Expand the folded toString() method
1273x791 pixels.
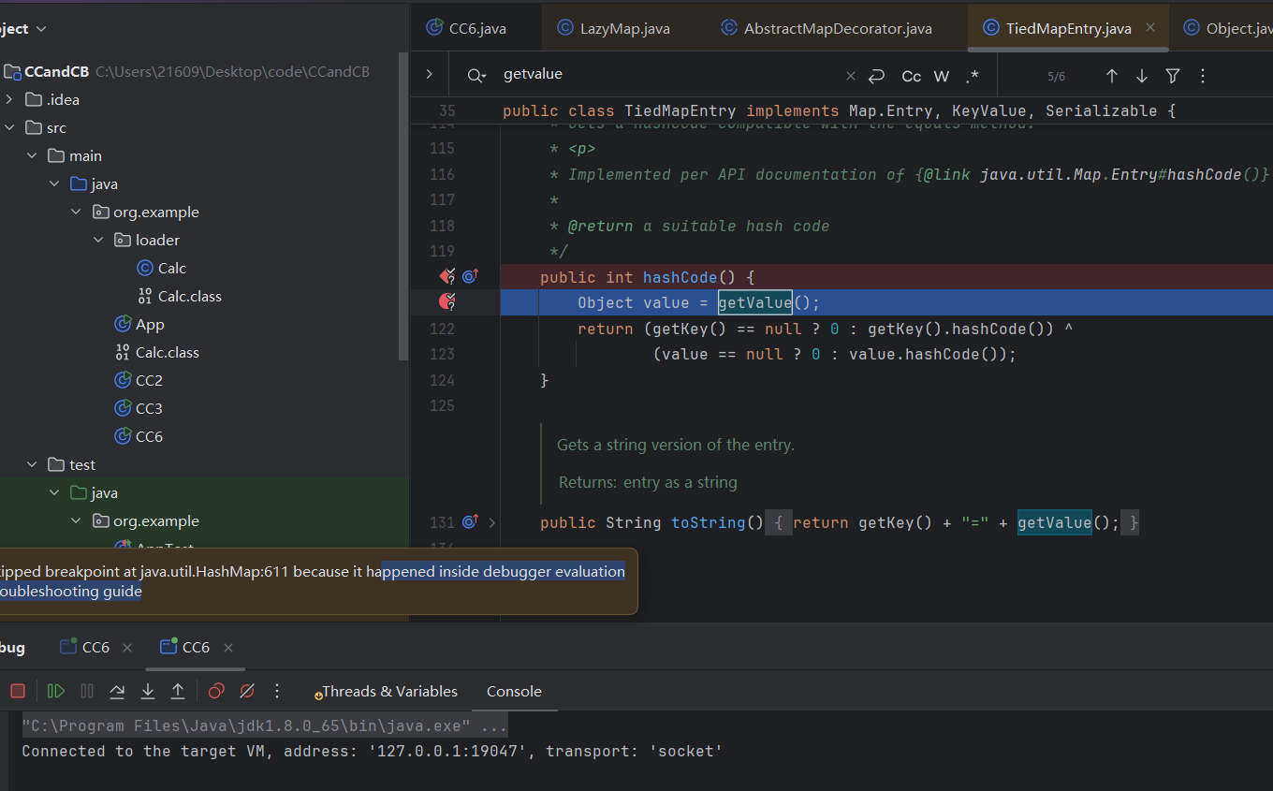[x=492, y=522]
